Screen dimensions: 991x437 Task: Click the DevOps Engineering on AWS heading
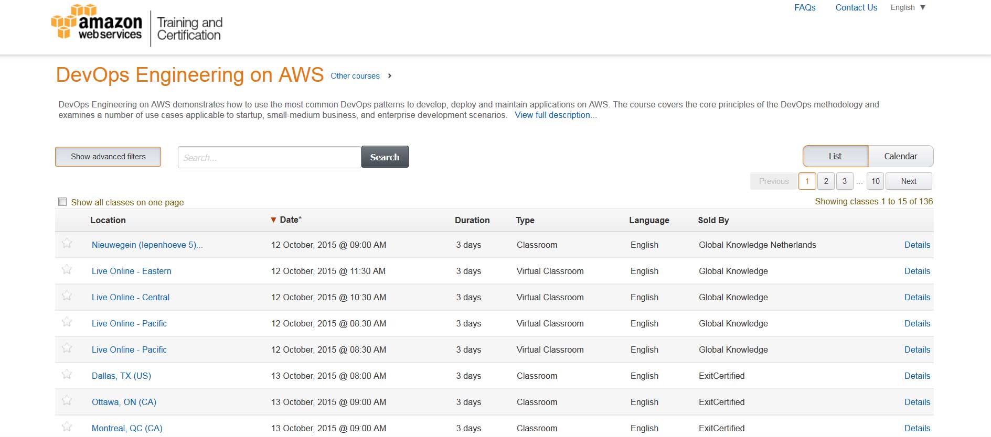click(x=190, y=75)
